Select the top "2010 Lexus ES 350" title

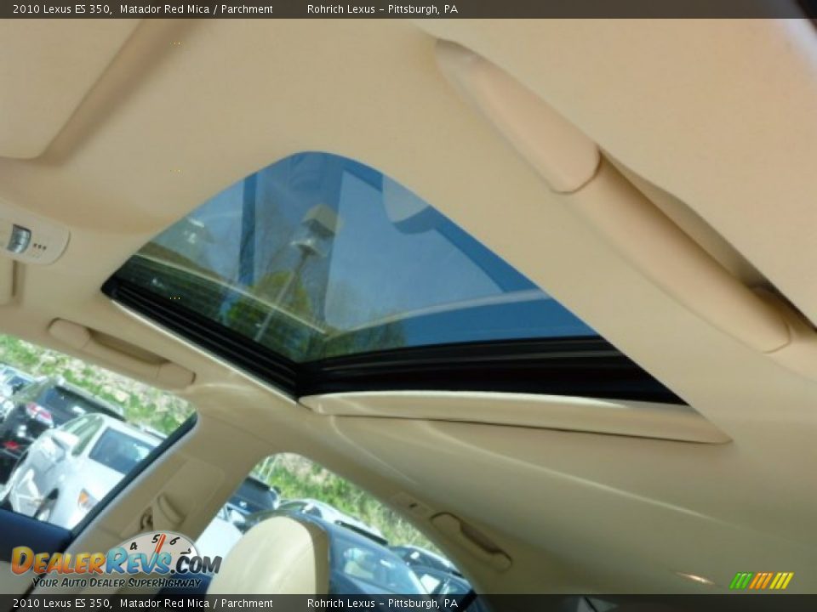61,9
